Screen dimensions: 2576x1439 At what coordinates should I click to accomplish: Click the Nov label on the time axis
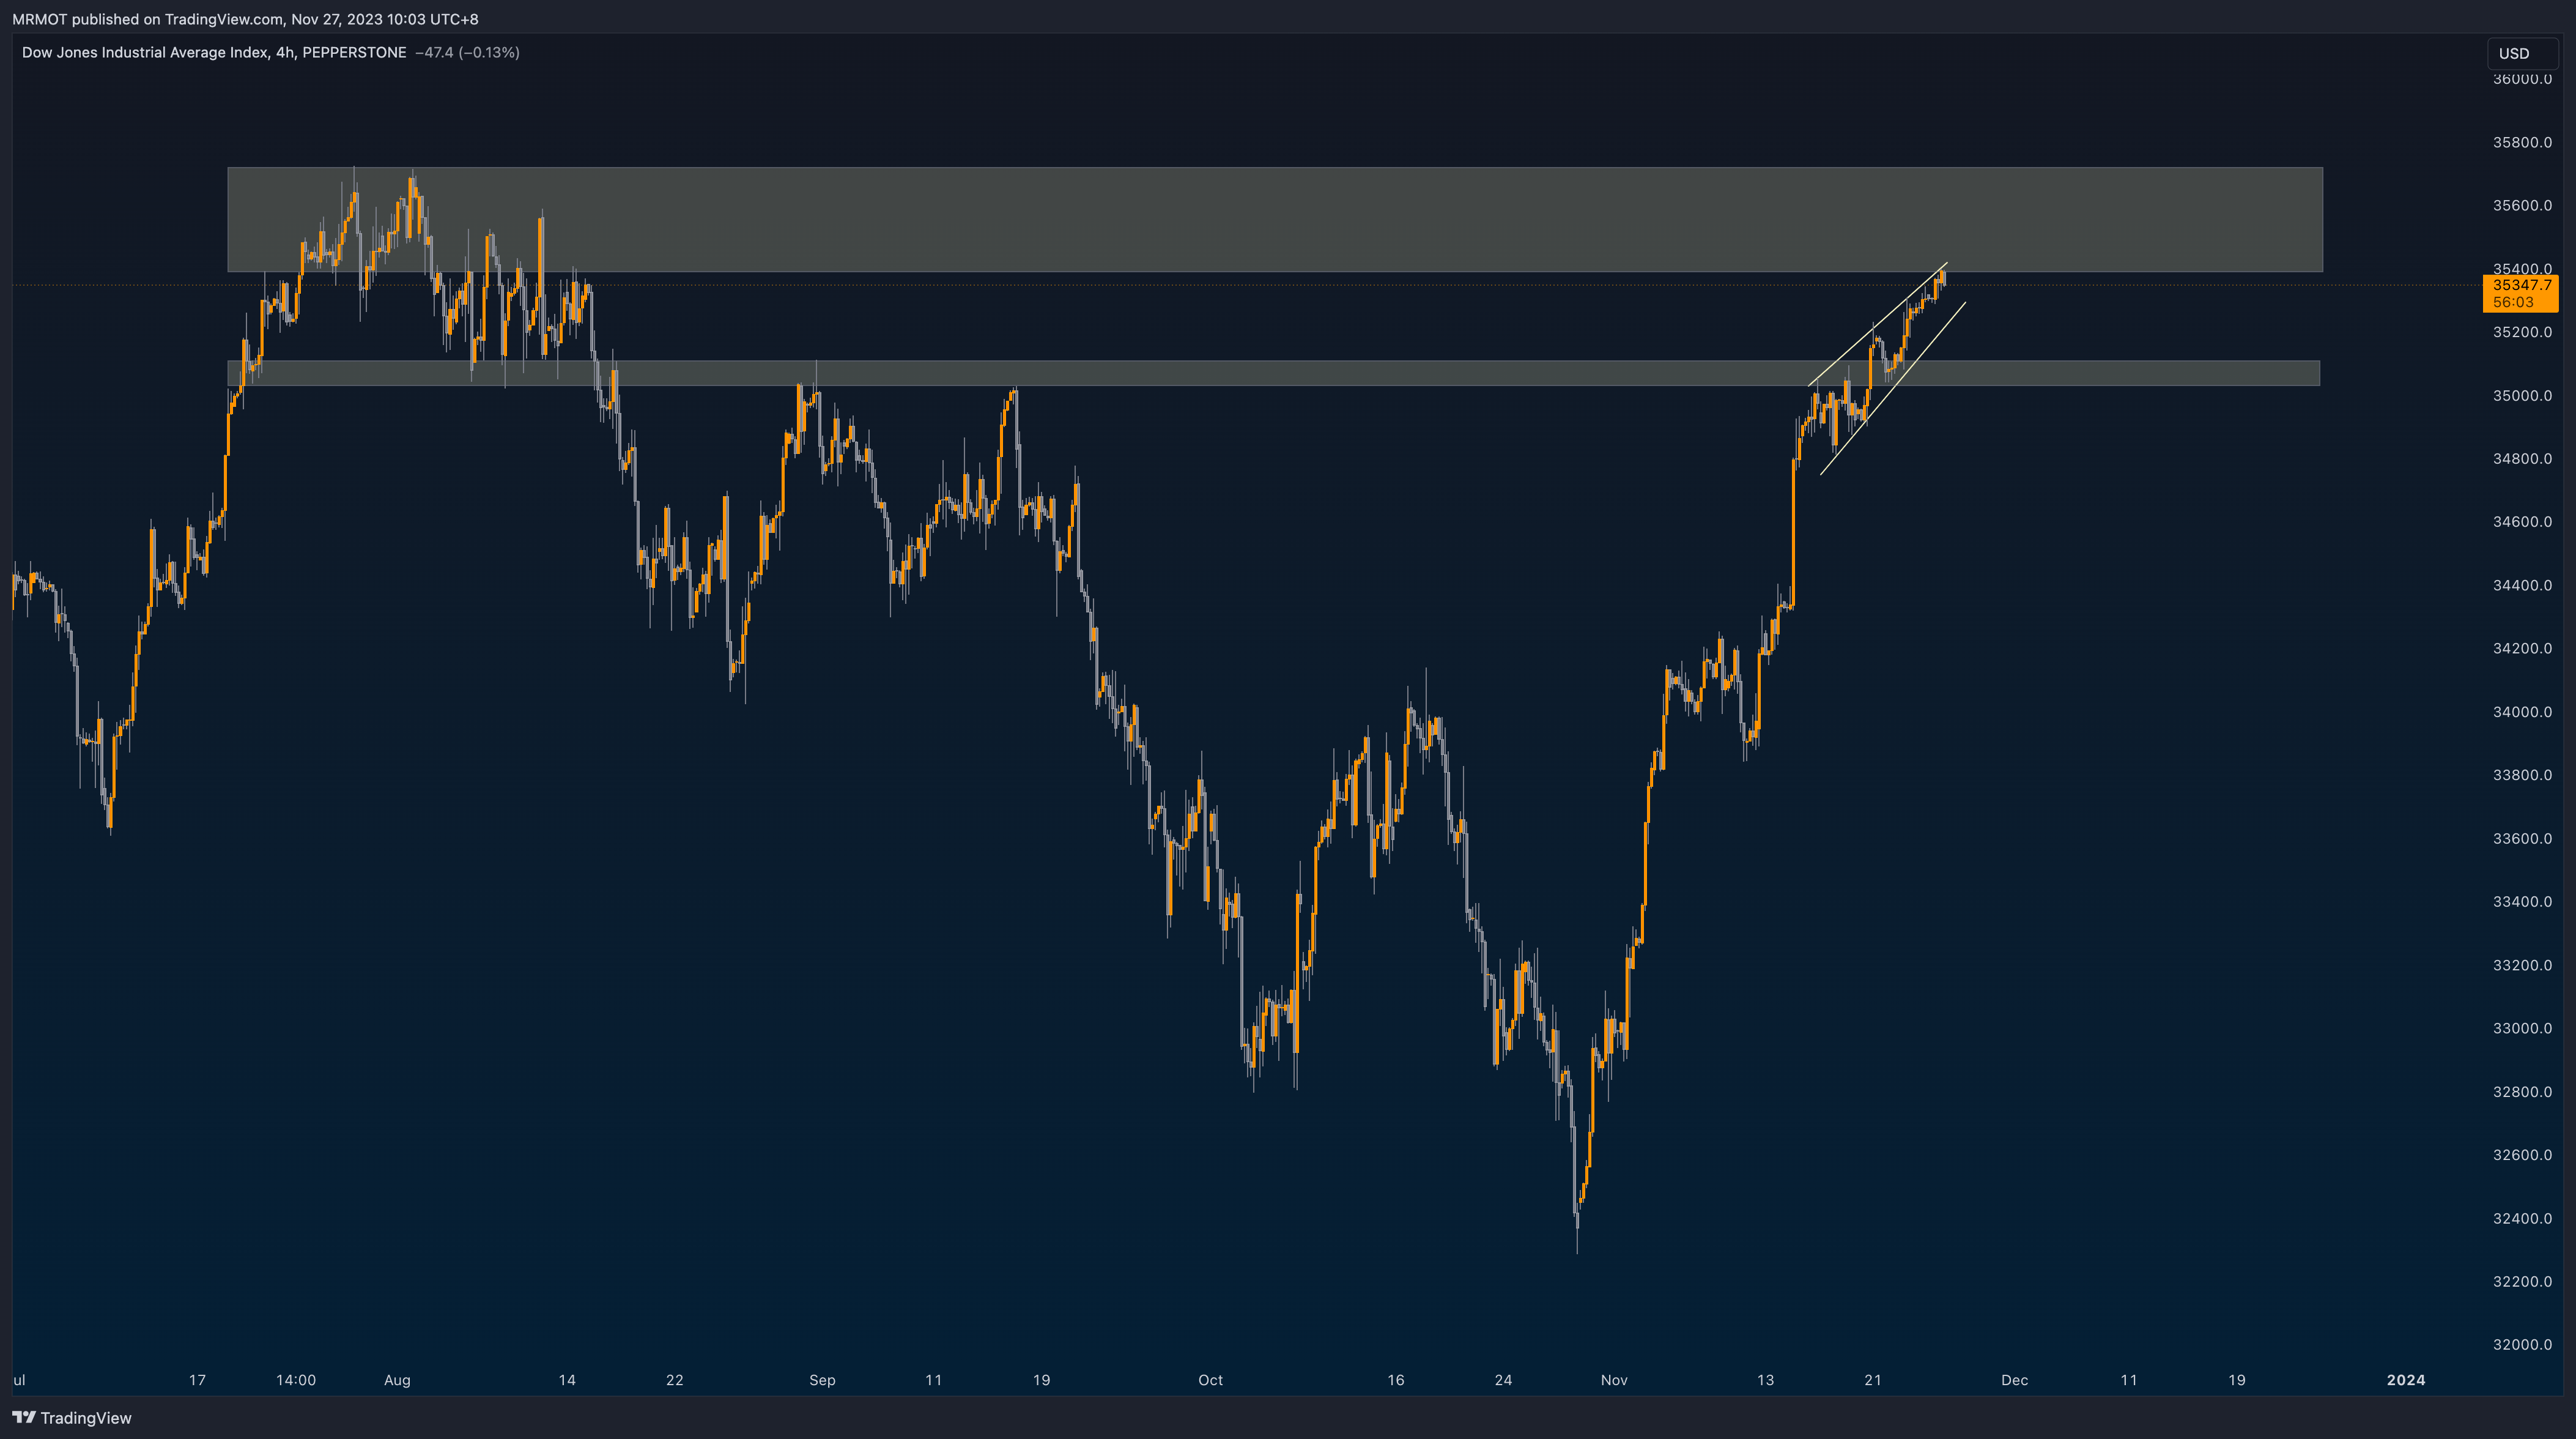[x=1613, y=1380]
